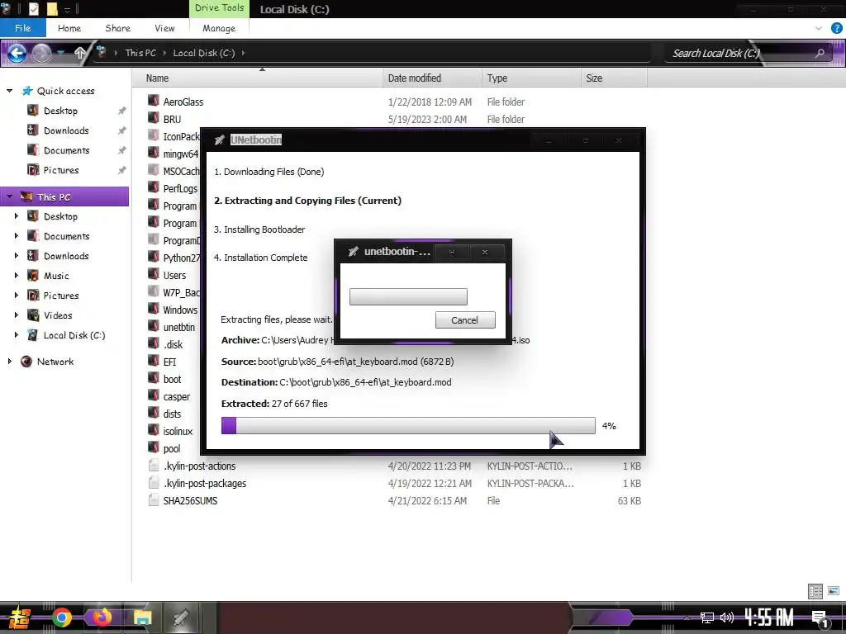Screen dimensions: 846x634
Task: Cancel the unetbootin extraction dialog
Action: click(464, 320)
